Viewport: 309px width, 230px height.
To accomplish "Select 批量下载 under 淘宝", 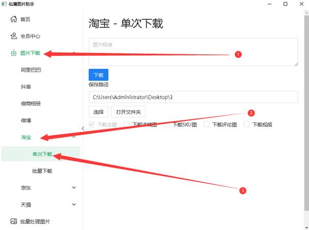I will tap(42, 171).
